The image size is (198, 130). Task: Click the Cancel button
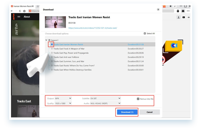[x=150, y=112]
